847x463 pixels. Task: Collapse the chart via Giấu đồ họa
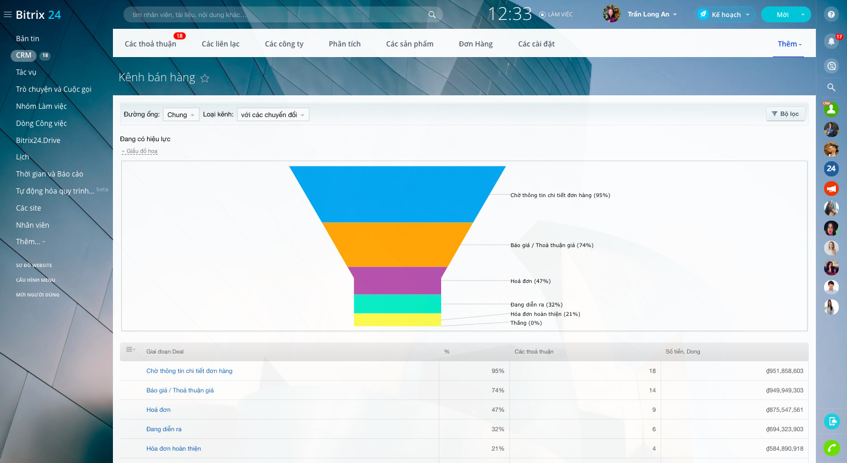pyautogui.click(x=139, y=151)
